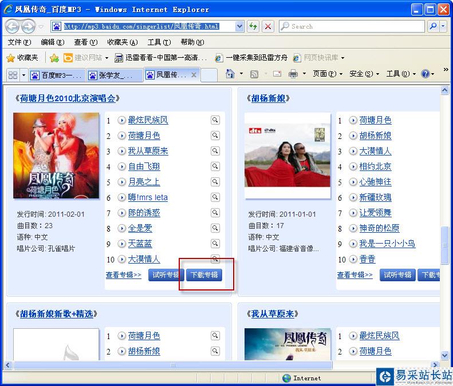Click the green Refresh page icon

253,26
